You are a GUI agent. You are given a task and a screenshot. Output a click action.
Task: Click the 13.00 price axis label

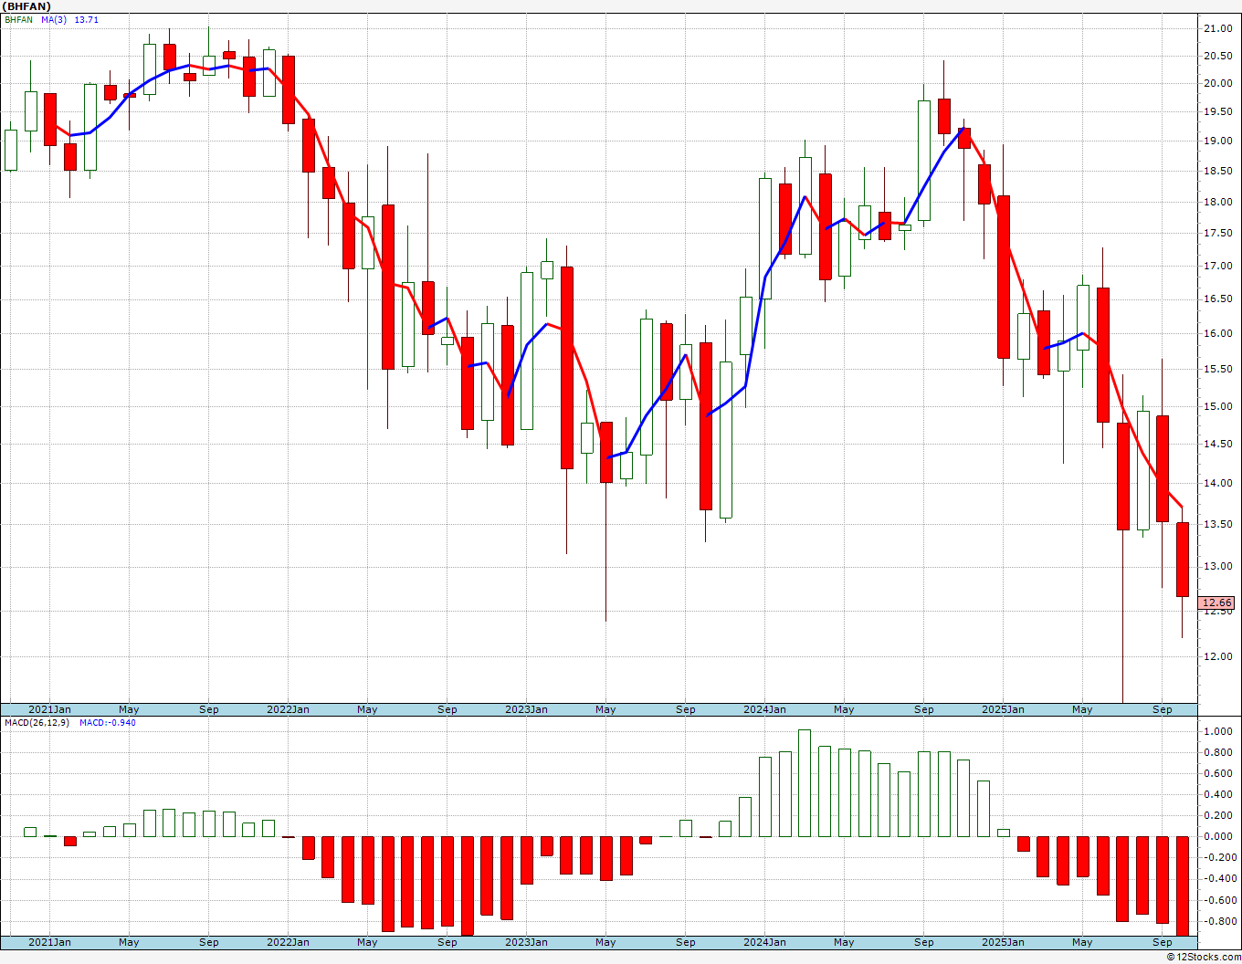pos(1217,567)
